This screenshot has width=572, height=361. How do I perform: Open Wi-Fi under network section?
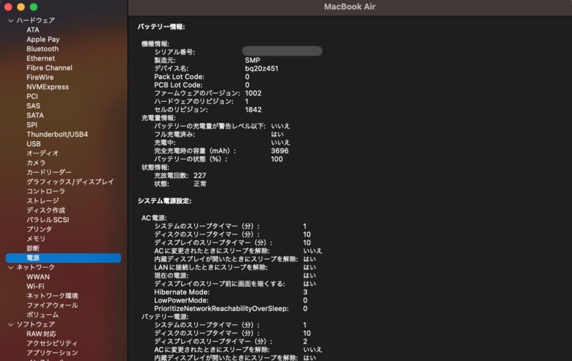pos(35,287)
